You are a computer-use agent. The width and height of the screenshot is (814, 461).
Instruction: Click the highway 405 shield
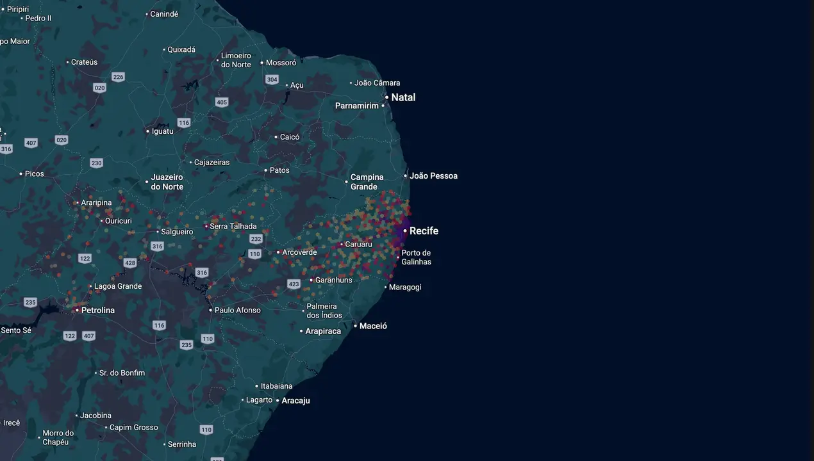pyautogui.click(x=222, y=102)
